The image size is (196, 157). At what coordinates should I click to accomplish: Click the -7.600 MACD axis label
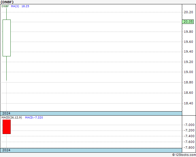(x=189, y=142)
